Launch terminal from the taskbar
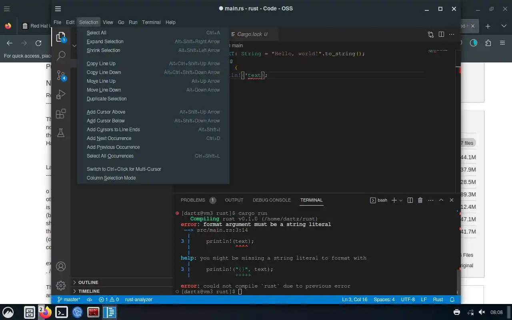512x320 pixels. point(61,312)
